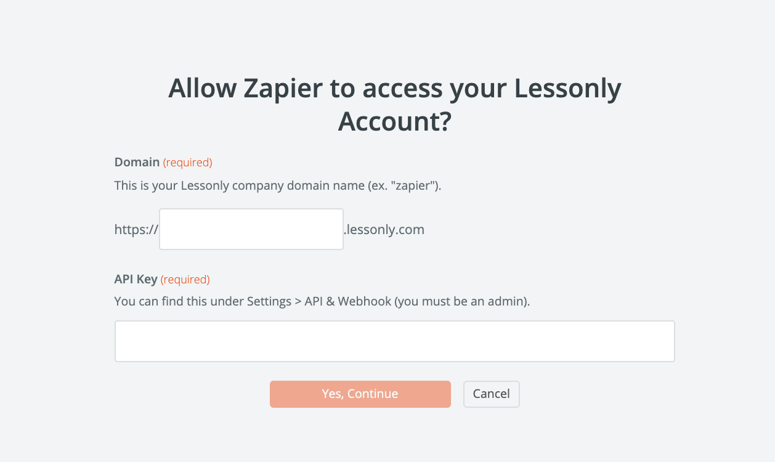Click the Lessonly domain name input field
775x462 pixels.
click(251, 229)
